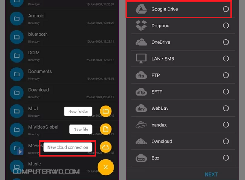Screen dimensions: 245x180
Task: Select the Owncloud radio button
Action: click(226, 141)
